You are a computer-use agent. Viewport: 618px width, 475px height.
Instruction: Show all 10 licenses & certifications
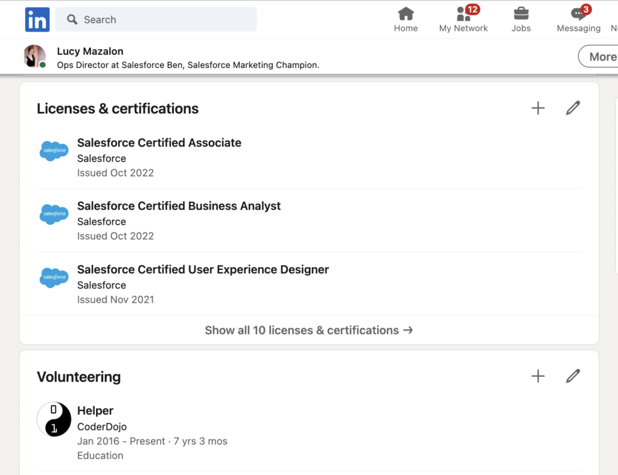pyautogui.click(x=308, y=330)
